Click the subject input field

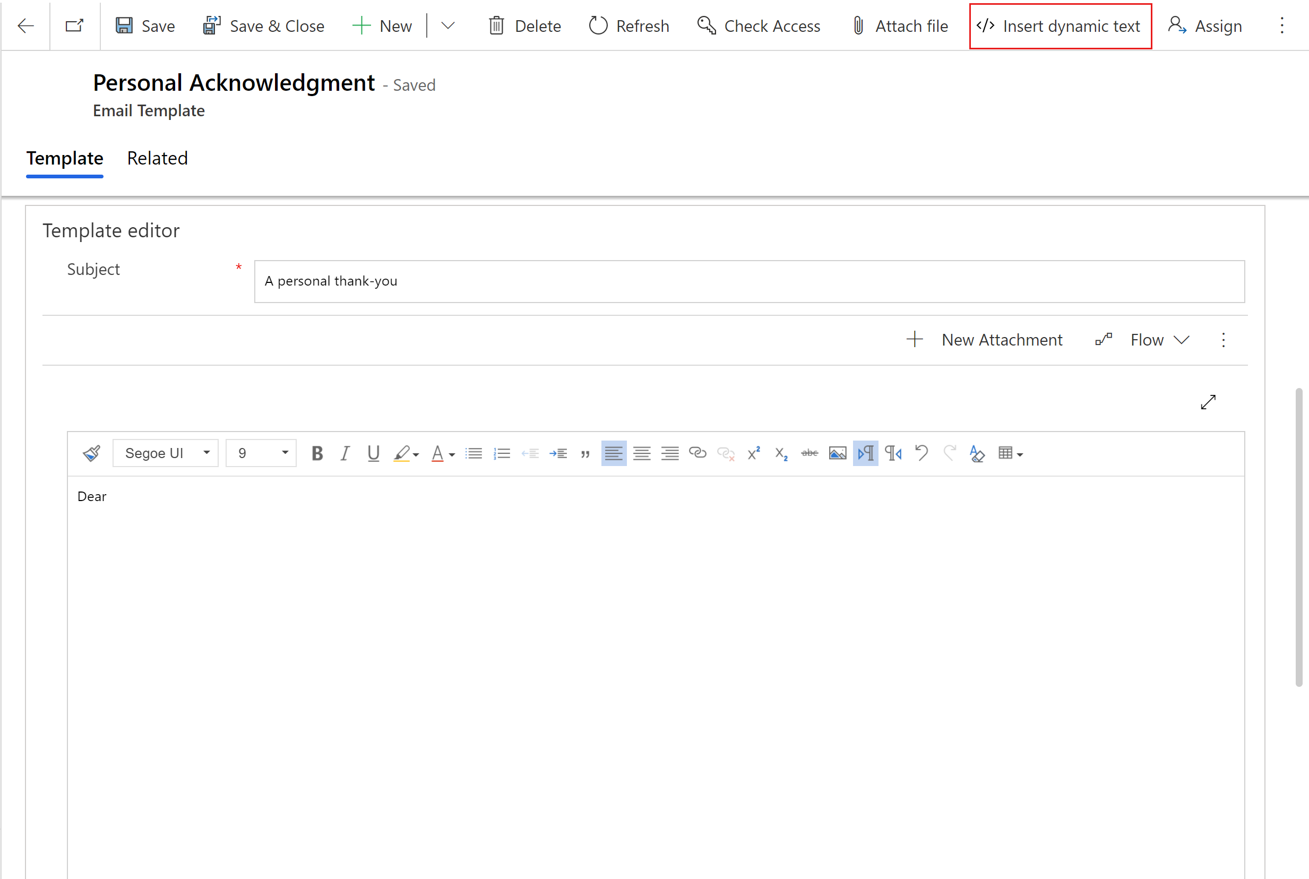[749, 281]
